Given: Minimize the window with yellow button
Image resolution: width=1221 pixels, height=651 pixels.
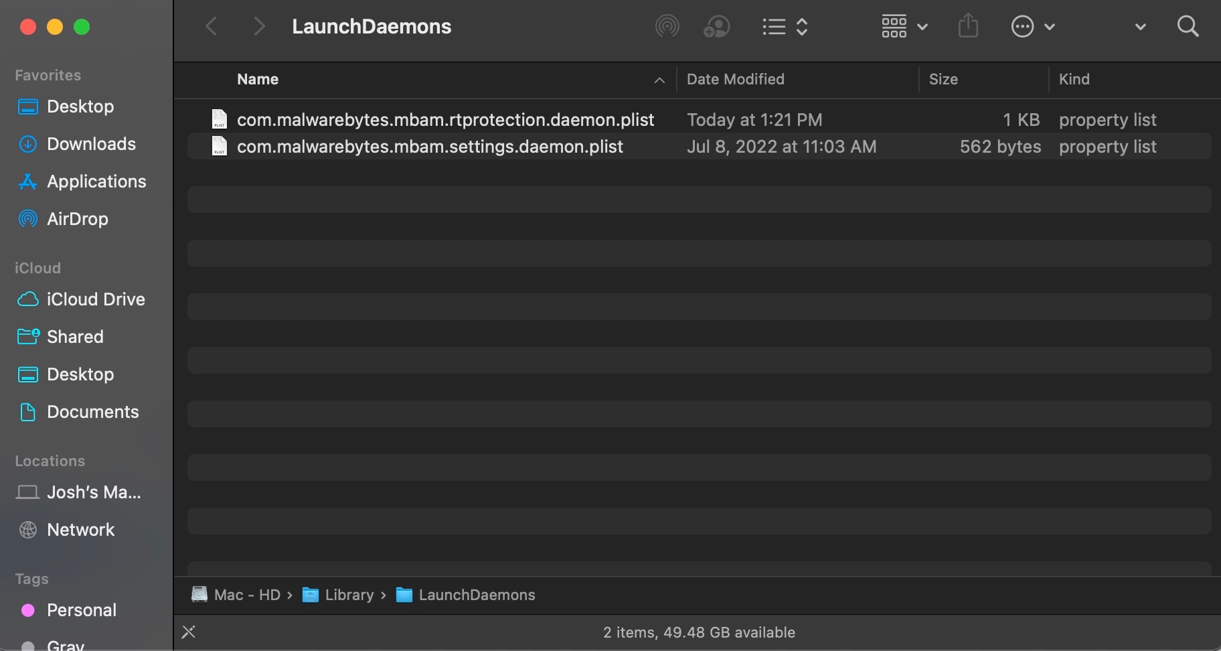Looking at the screenshot, I should pos(55,27).
